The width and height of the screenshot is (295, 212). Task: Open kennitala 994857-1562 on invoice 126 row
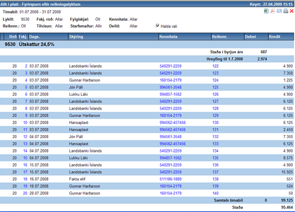pos(171,94)
